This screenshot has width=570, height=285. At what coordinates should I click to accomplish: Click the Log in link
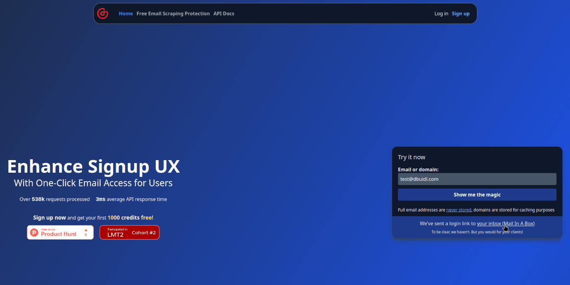click(441, 14)
